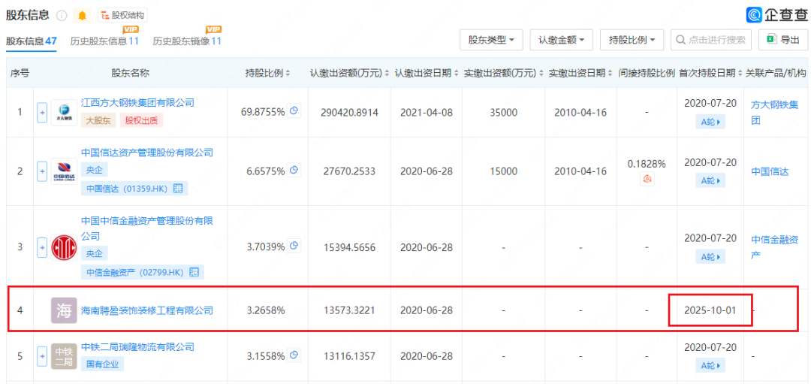Expand row 2 中国信达 plus button
811x384 pixels.
tap(42, 171)
